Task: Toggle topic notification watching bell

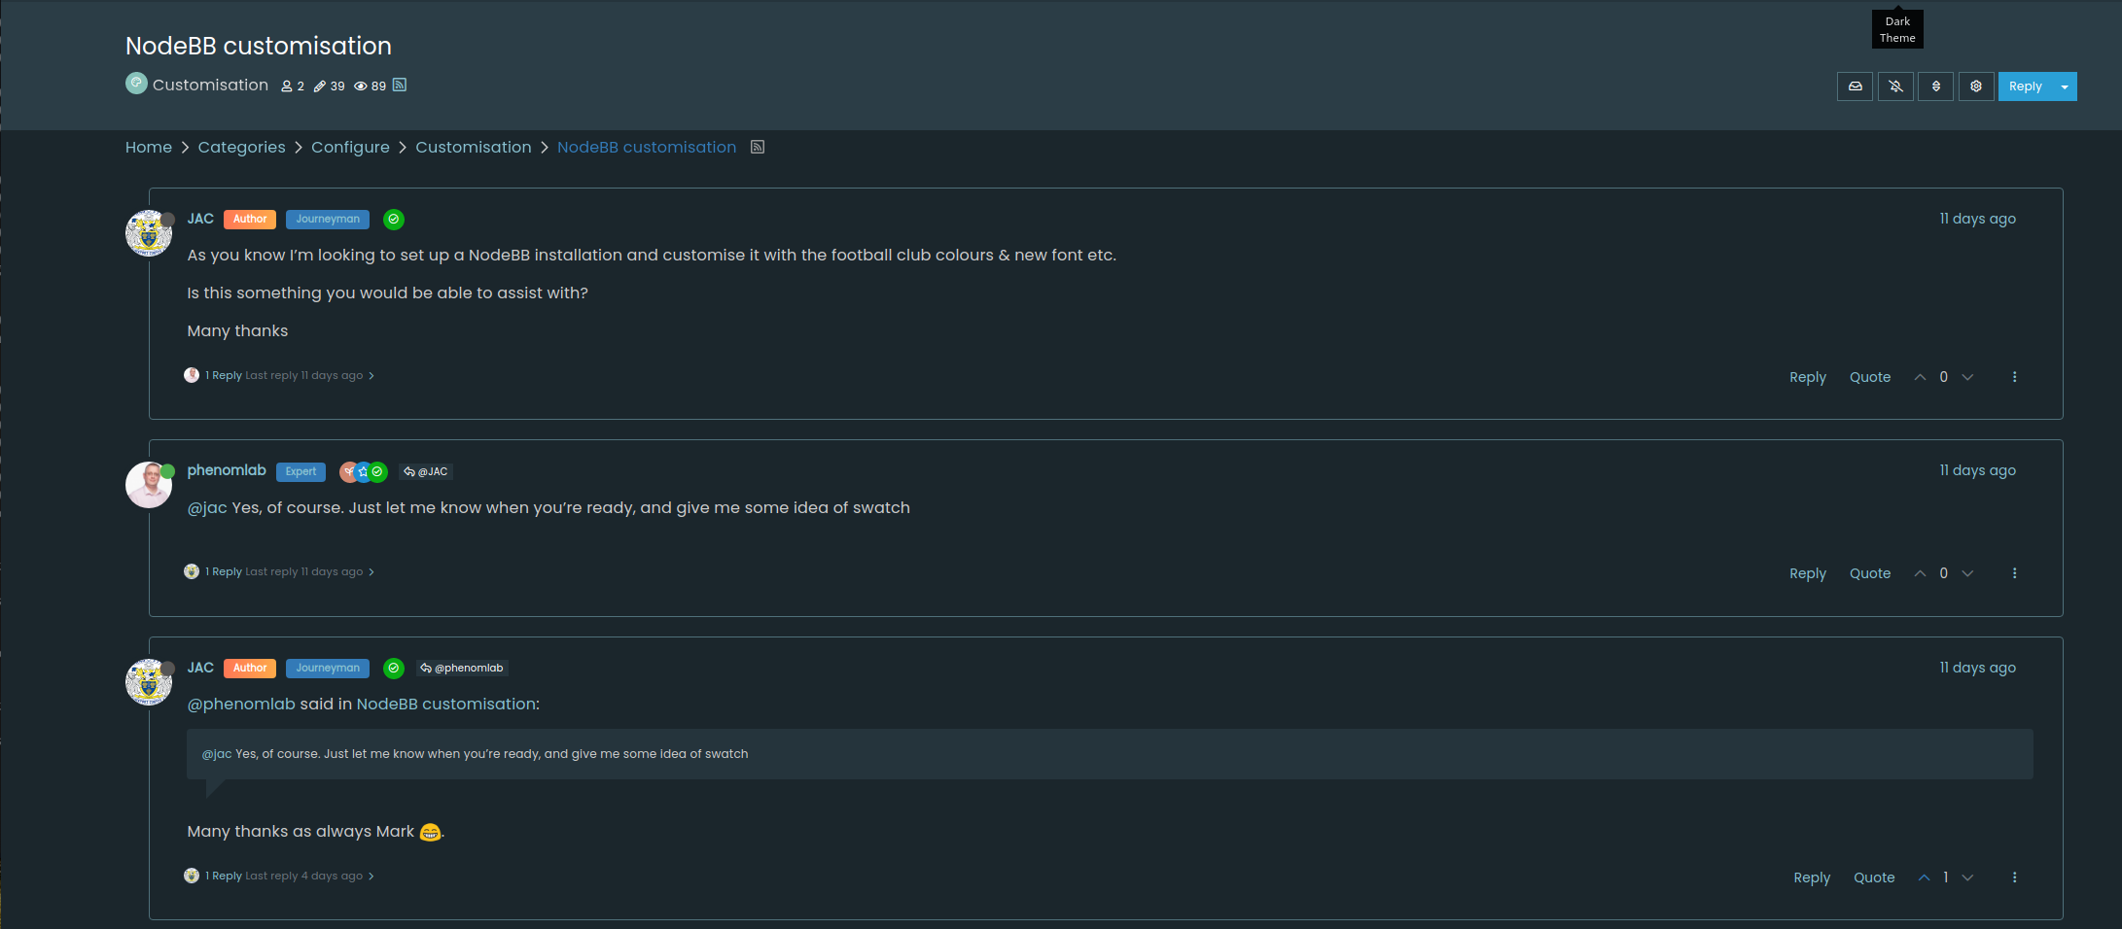Action: [x=1895, y=86]
